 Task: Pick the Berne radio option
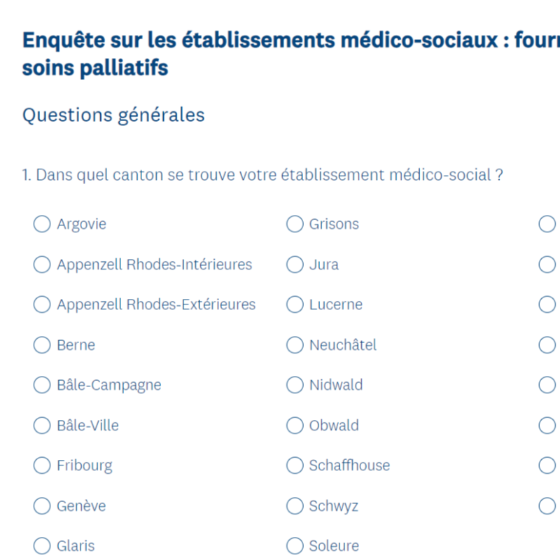tap(42, 345)
